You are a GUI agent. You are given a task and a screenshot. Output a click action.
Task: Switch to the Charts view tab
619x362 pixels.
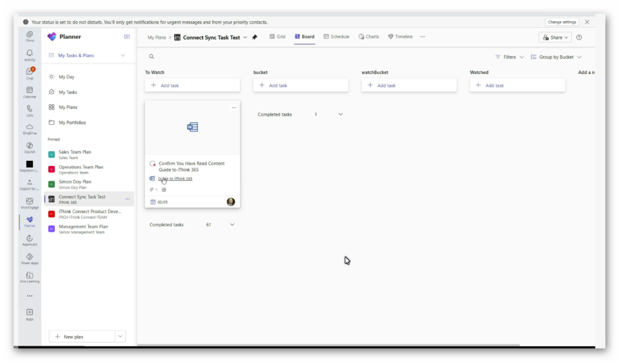point(369,37)
